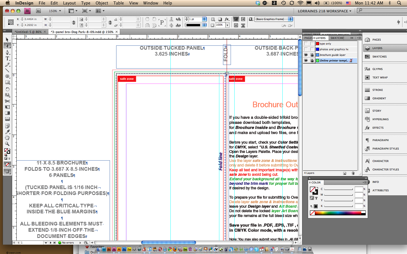Select the Type tool

point(7,58)
